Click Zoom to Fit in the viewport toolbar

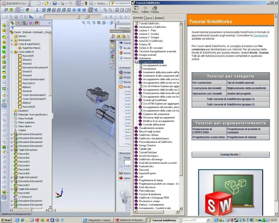[x=84, y=23]
